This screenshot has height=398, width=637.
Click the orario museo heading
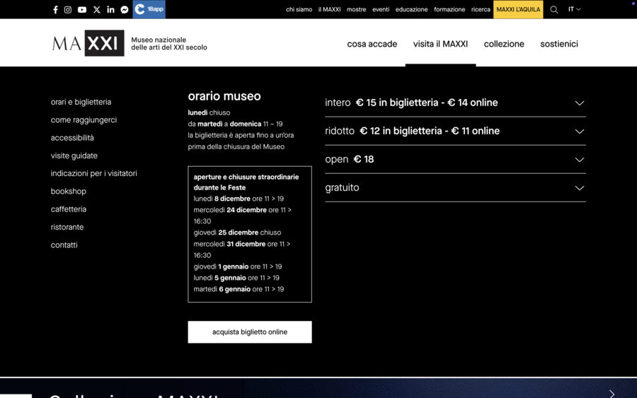point(224,96)
